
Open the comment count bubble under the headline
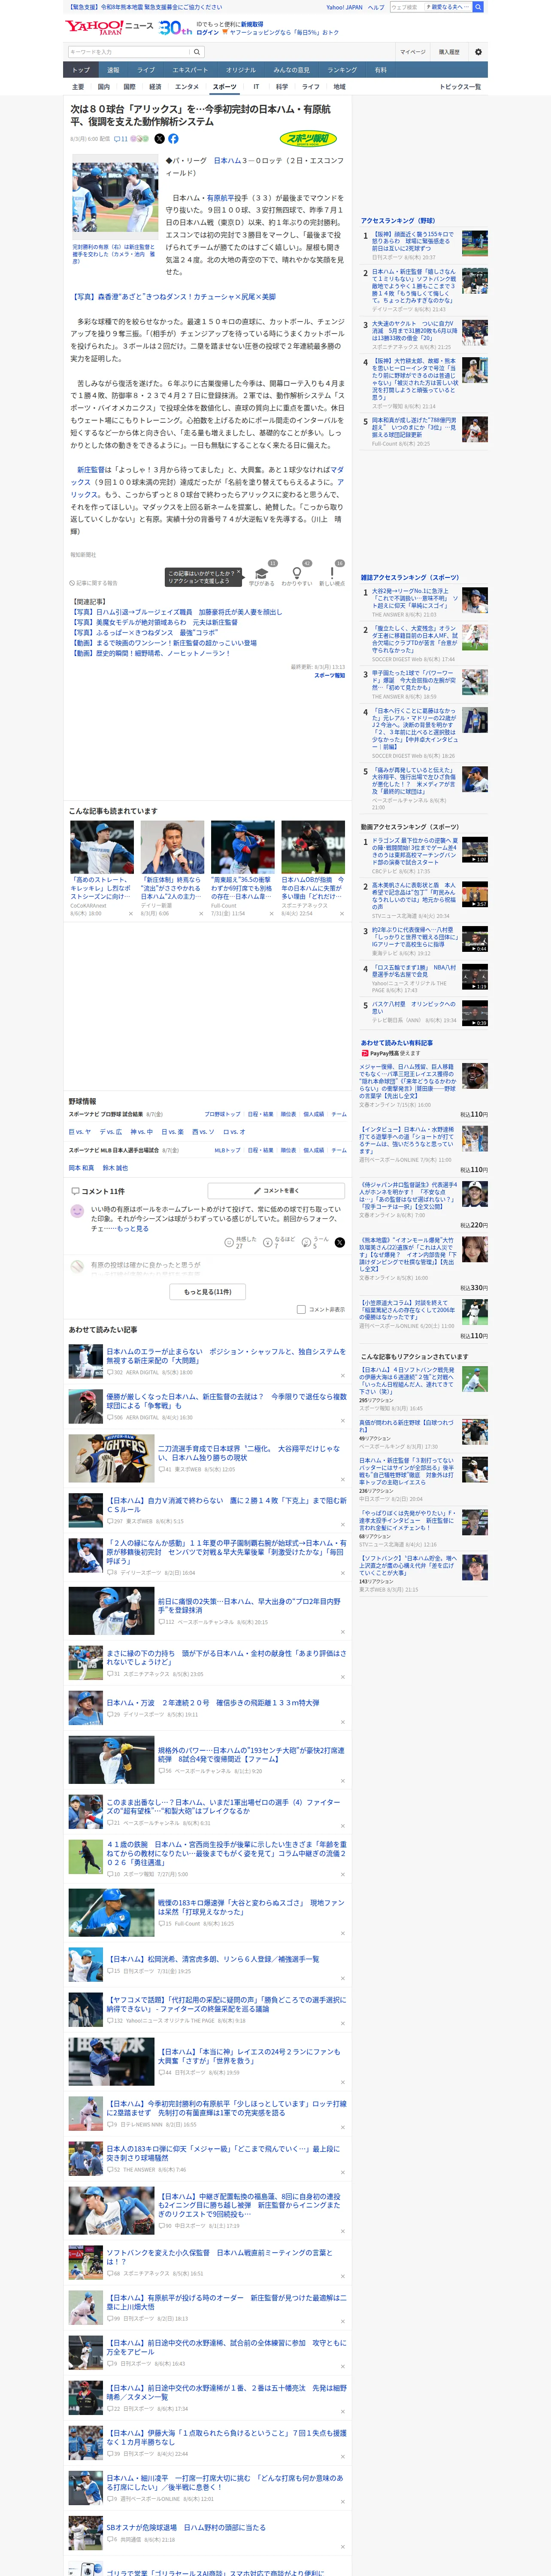point(121,139)
